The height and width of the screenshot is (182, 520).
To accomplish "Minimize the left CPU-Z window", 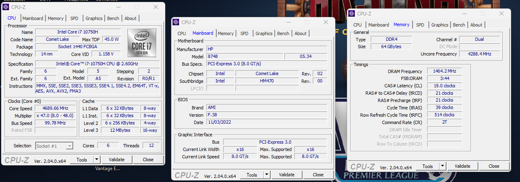I will click(118, 7).
